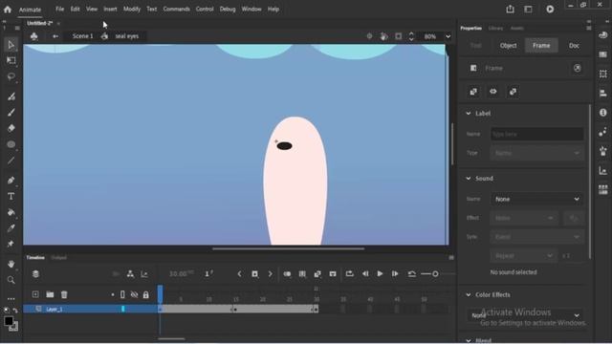The width and height of the screenshot is (612, 344).
Task: Toggle layer parenting view
Action: 130,274
